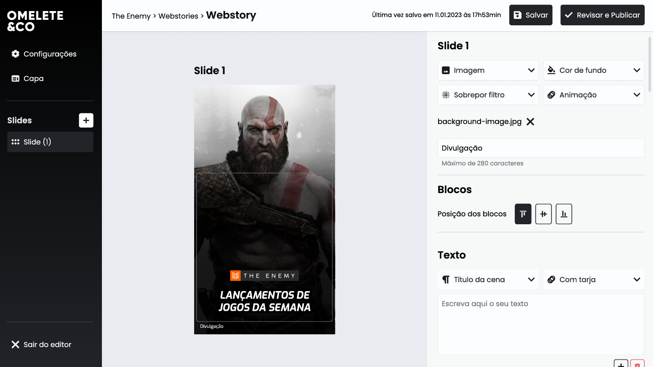The height and width of the screenshot is (367, 653).
Task: Click the Omelete&Co logo
Action: pos(35,20)
